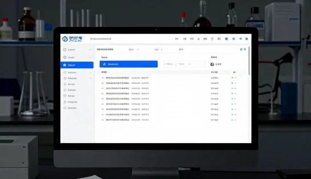Click the filter field beside the blue button
Image resolution: width=311 pixels, height=179 pixels.
184,64
